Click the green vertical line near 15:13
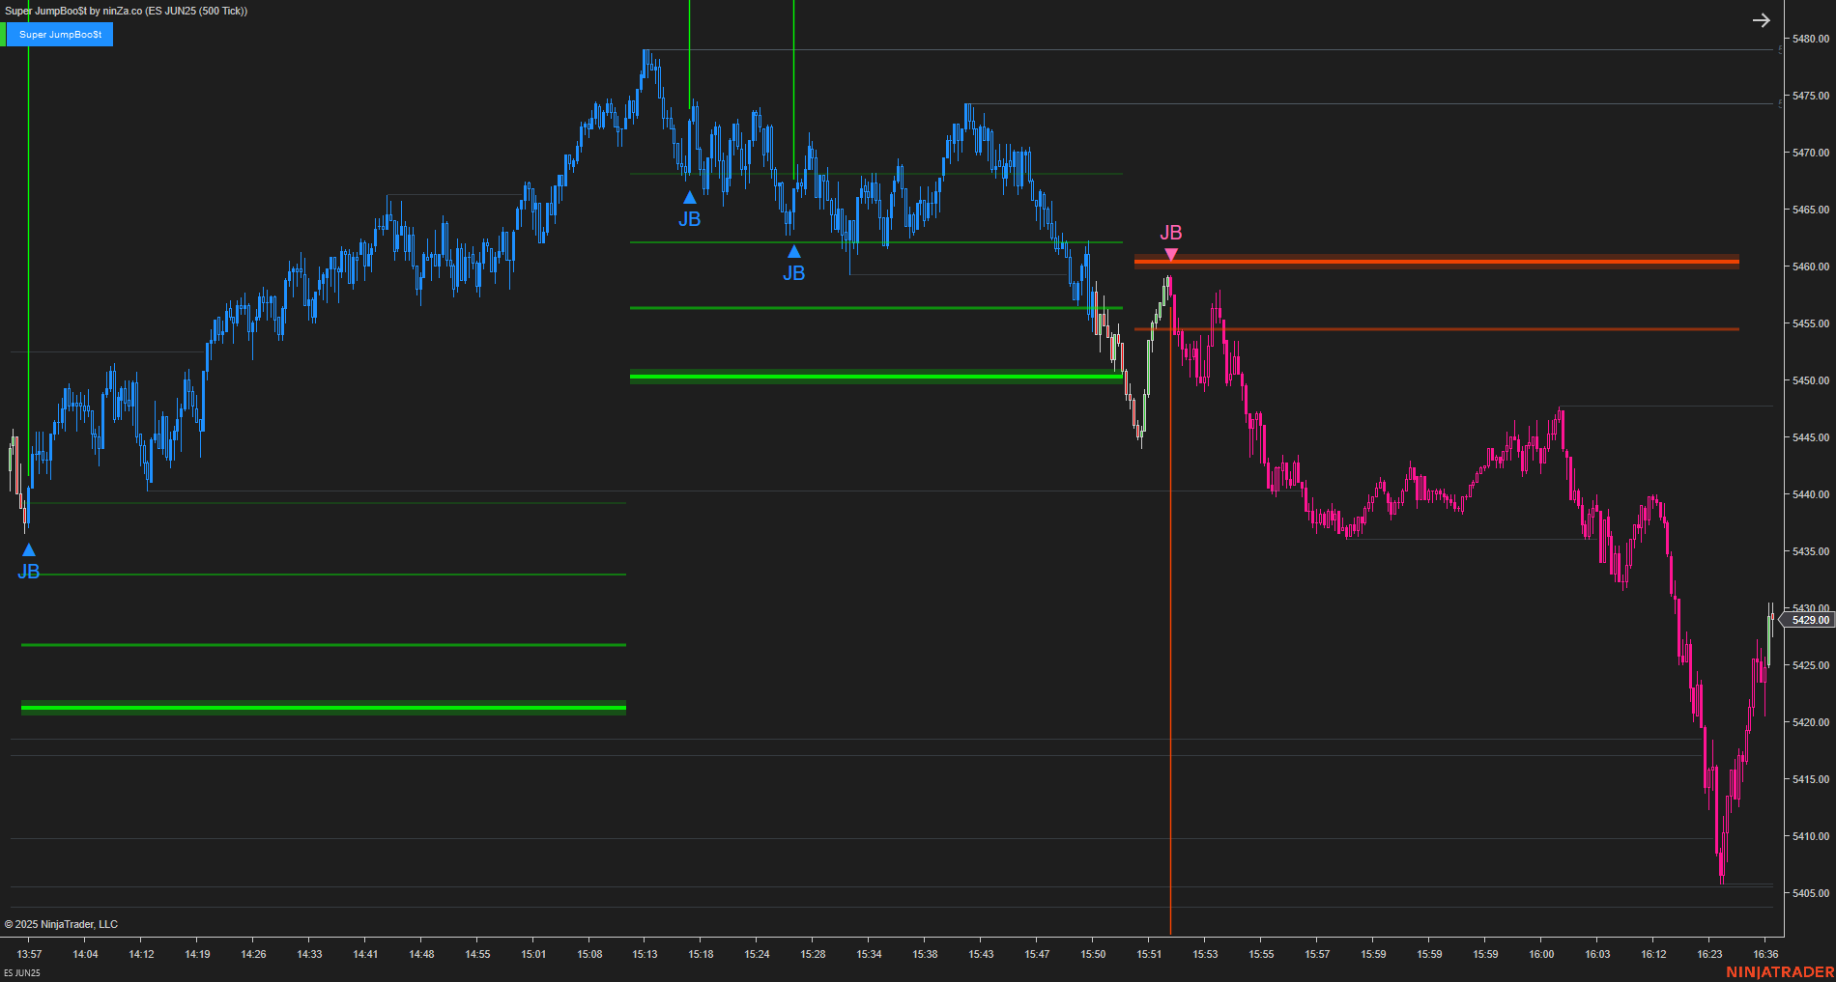This screenshot has width=1836, height=982. pyautogui.click(x=689, y=97)
